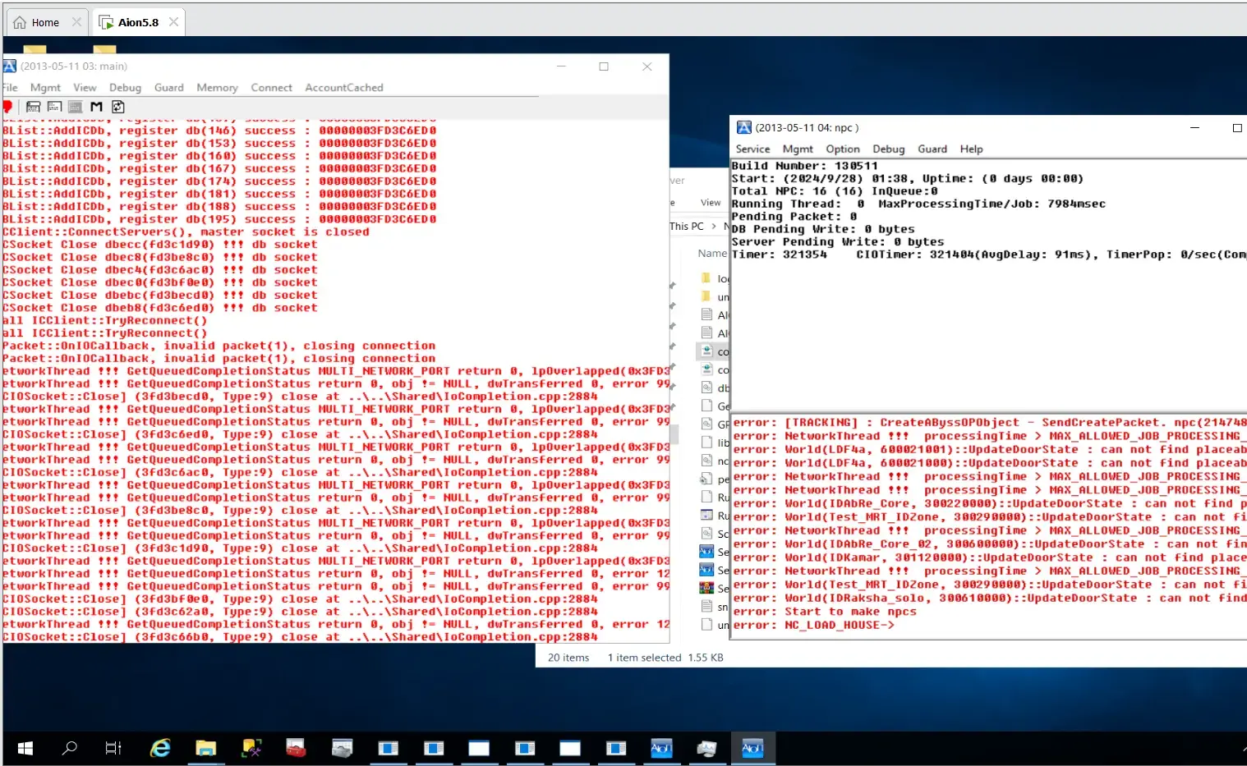Open the system monitor icon on taskbar
Viewport: 1247px width, 766px height.
[706, 748]
